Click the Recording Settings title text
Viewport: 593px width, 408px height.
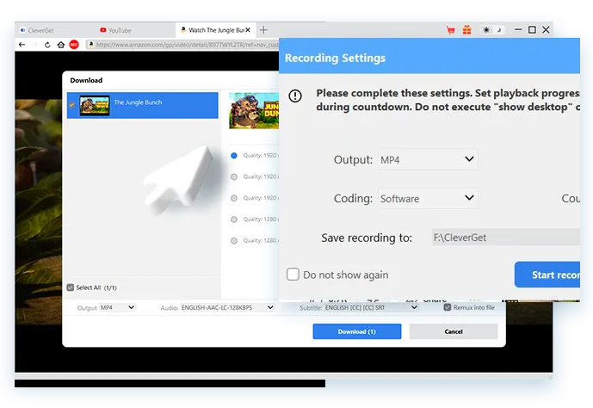tap(335, 58)
